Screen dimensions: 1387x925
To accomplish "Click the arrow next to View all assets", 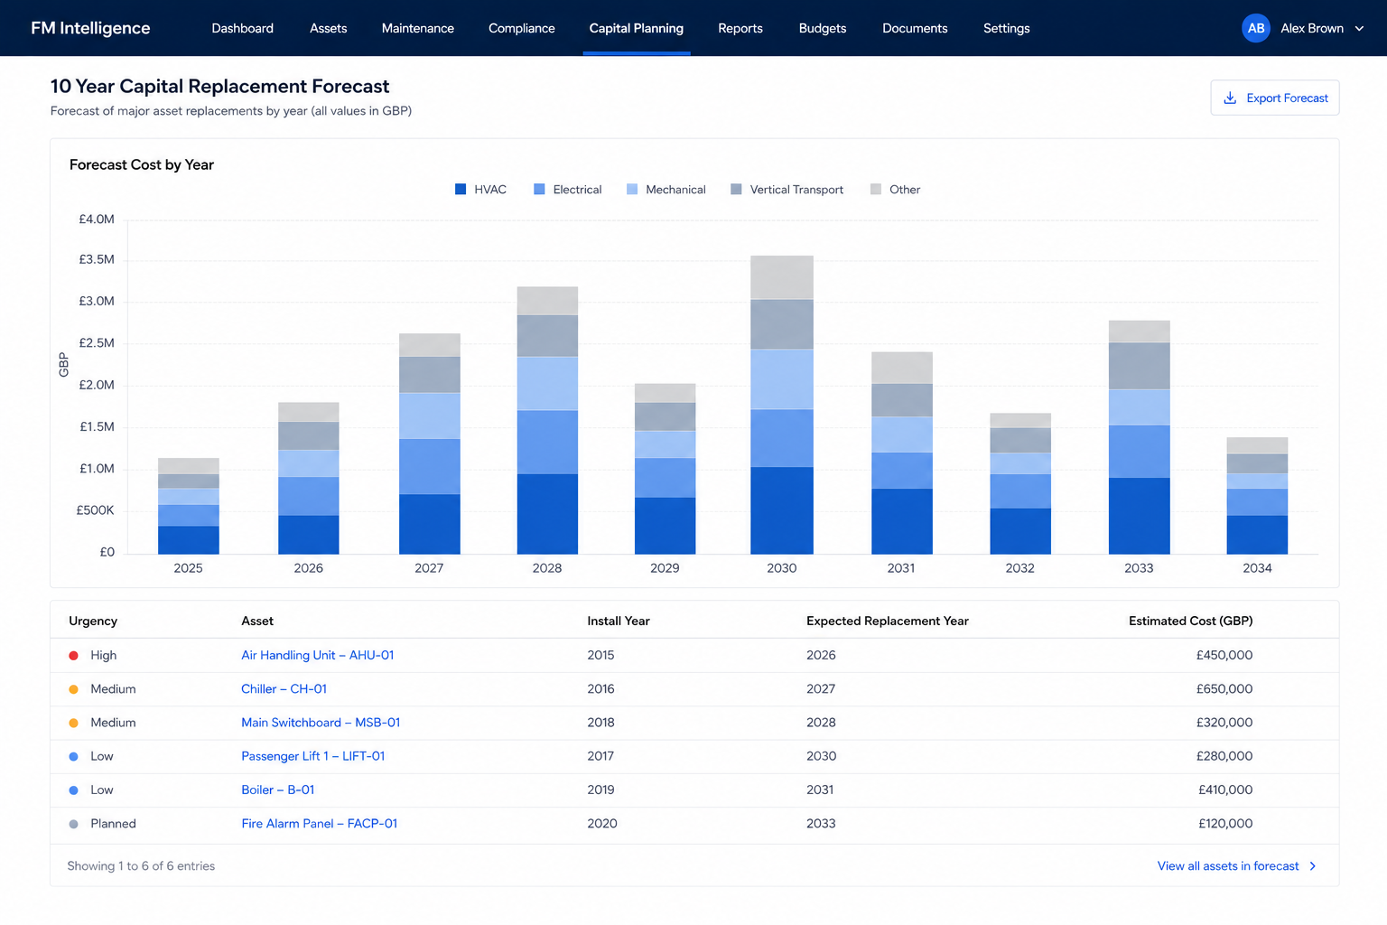I will point(1312,866).
